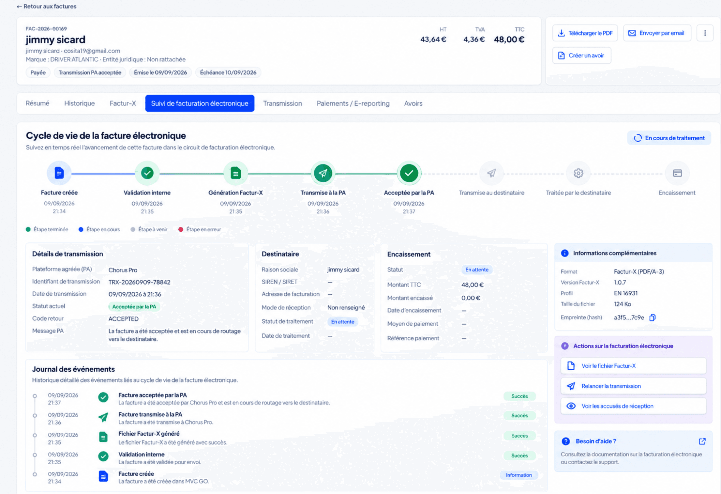Click the Étape en erreur red legend dot
Image resolution: width=721 pixels, height=494 pixels.
(x=181, y=229)
